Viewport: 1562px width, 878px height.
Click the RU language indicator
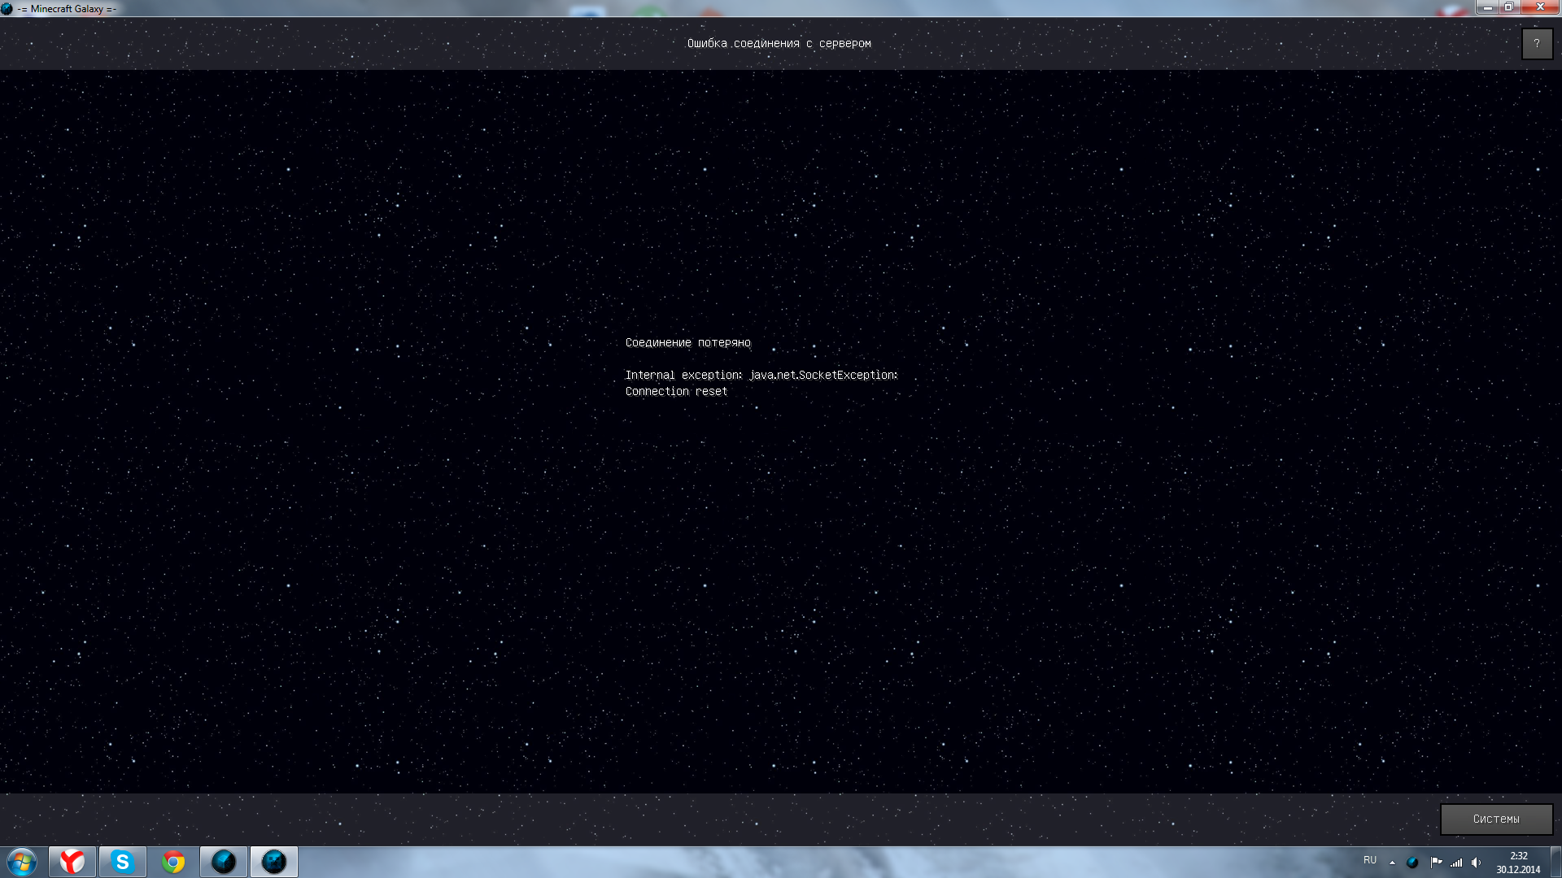click(x=1370, y=860)
